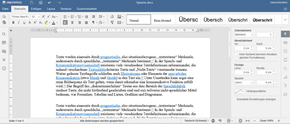Undo the last action
This screenshot has height=124, width=290.
click(x=50, y=3)
